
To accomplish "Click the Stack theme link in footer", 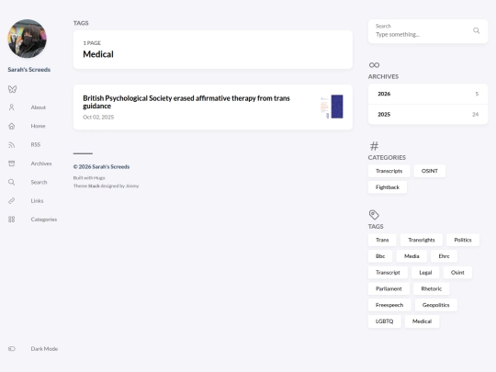I will click(94, 186).
